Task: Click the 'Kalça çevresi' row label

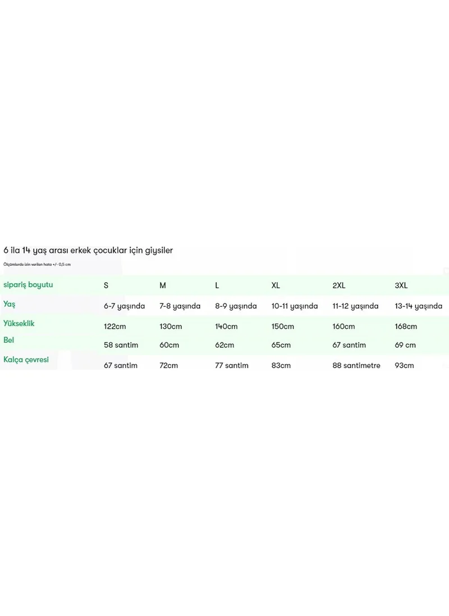Action: 26,360
